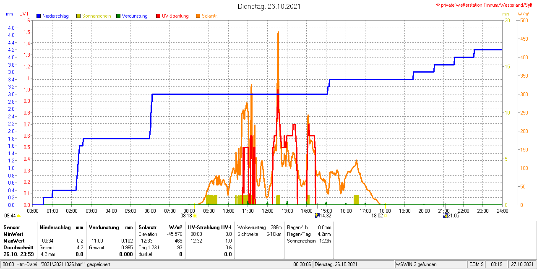Click the UV-Strahlung legend label
The height and width of the screenshot is (269, 537).
pos(175,16)
